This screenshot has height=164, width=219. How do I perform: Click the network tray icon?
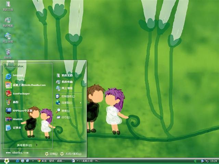[203, 161]
